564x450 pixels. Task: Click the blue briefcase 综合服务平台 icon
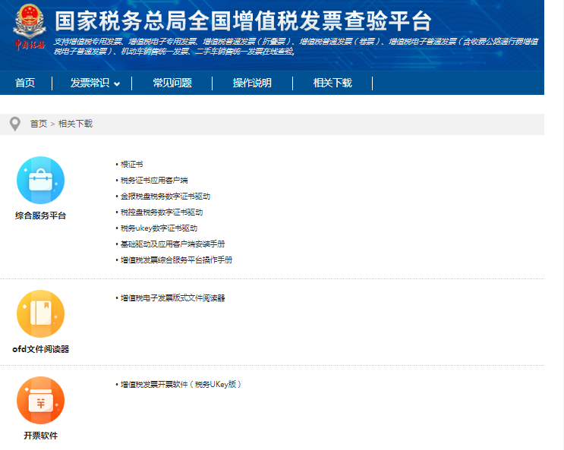41,180
